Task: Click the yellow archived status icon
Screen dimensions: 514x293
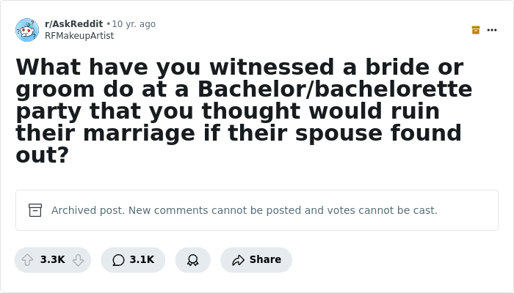Action: coord(476,30)
